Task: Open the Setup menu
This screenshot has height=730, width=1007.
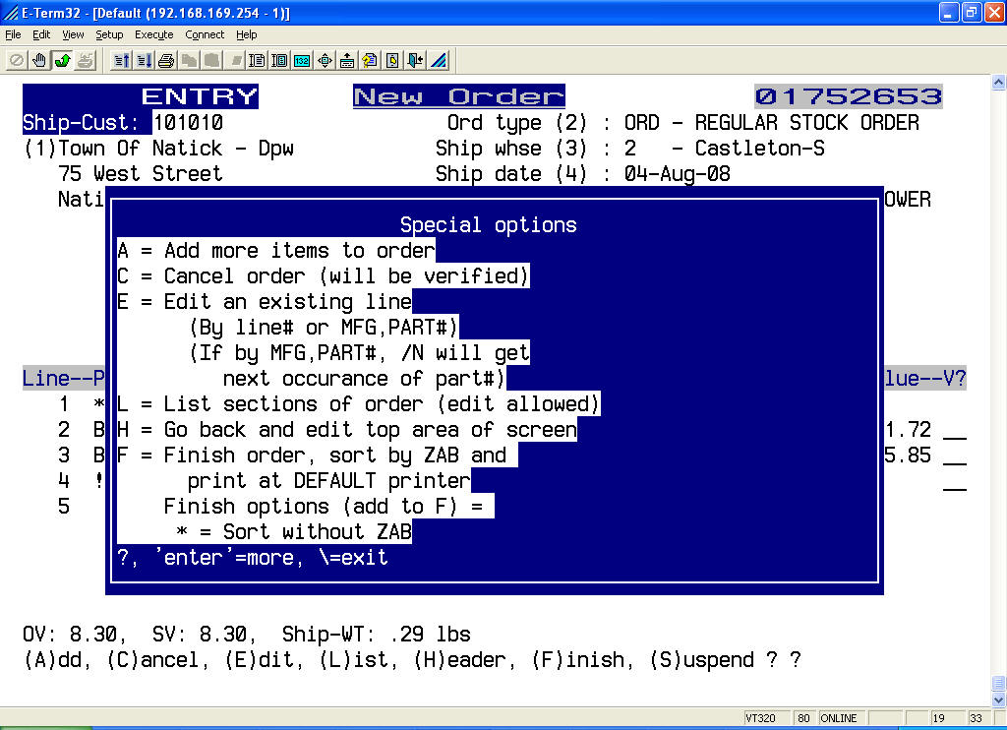Action: pyautogui.click(x=109, y=34)
